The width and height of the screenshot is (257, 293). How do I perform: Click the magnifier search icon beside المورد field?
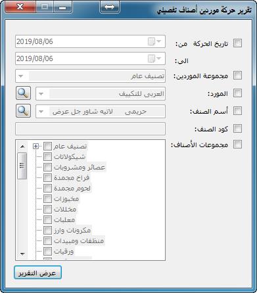23,93
